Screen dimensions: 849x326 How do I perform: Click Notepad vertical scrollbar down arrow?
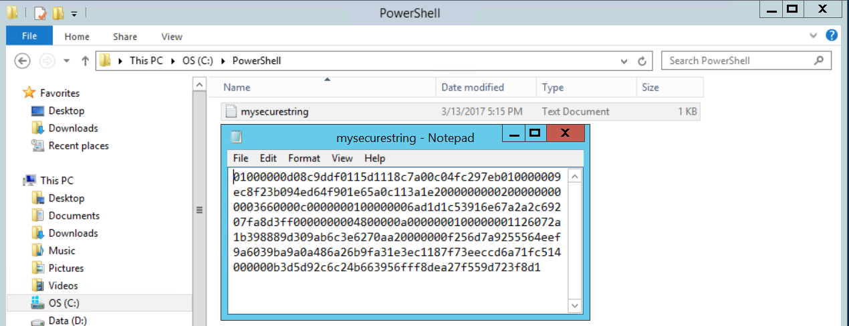coord(574,306)
